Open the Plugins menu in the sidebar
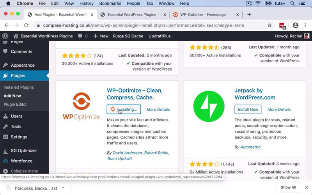This screenshot has width=312, height=195. [24, 76]
